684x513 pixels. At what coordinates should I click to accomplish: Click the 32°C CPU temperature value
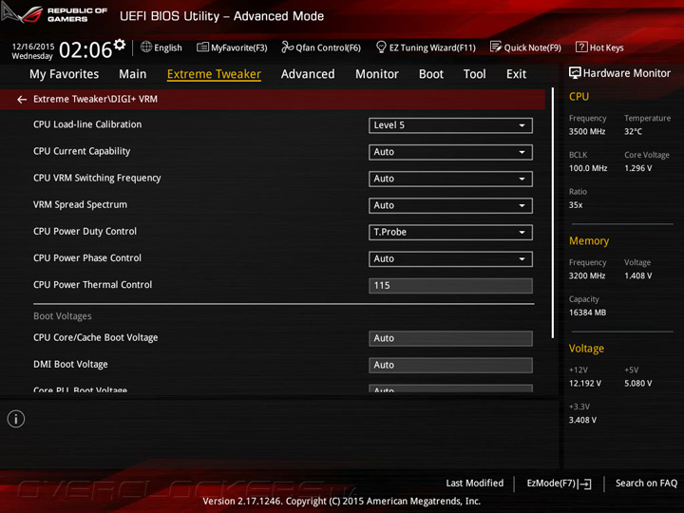(633, 132)
